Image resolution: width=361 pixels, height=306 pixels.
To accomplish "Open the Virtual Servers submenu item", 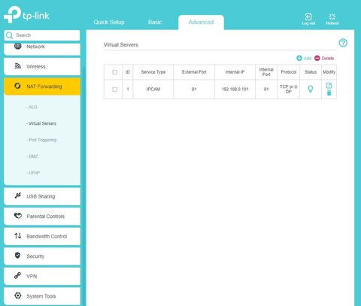I will 41,123.
